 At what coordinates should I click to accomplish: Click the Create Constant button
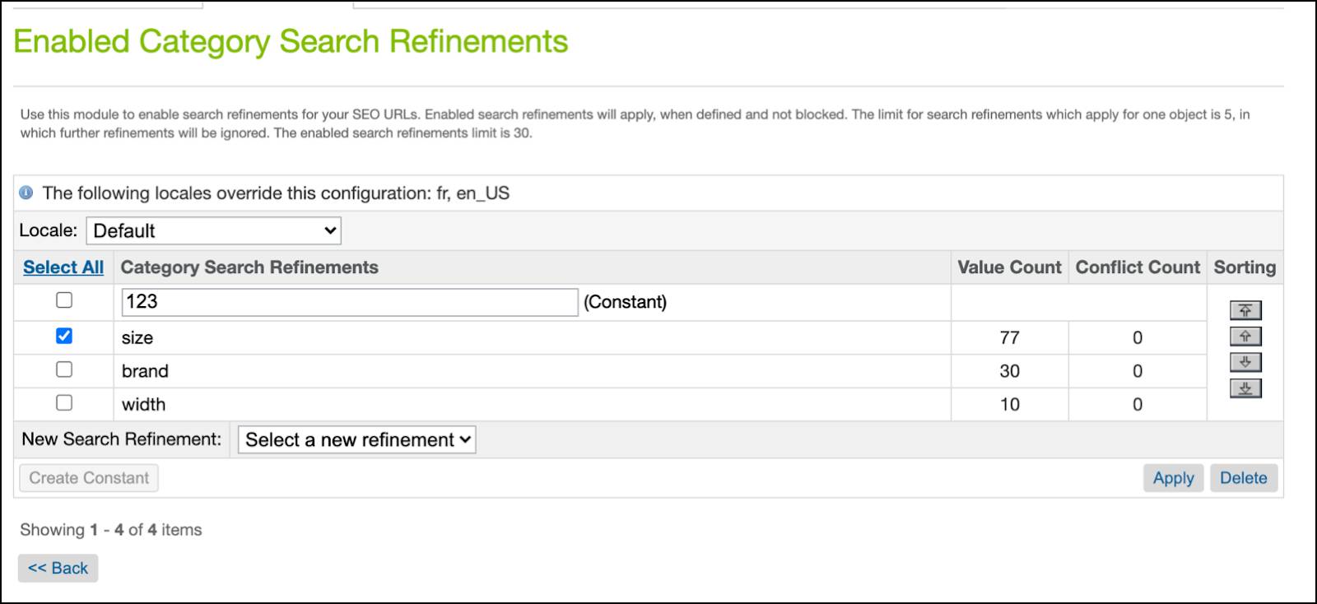pyautogui.click(x=89, y=478)
